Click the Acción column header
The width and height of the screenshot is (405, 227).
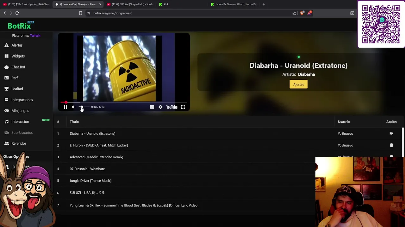(391, 122)
